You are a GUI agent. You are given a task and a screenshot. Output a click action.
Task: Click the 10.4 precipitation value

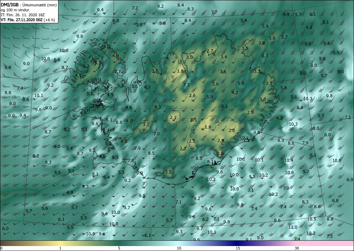[289, 160]
